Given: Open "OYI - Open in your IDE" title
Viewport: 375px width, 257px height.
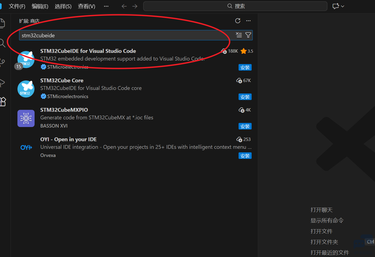Looking at the screenshot, I should (x=68, y=139).
